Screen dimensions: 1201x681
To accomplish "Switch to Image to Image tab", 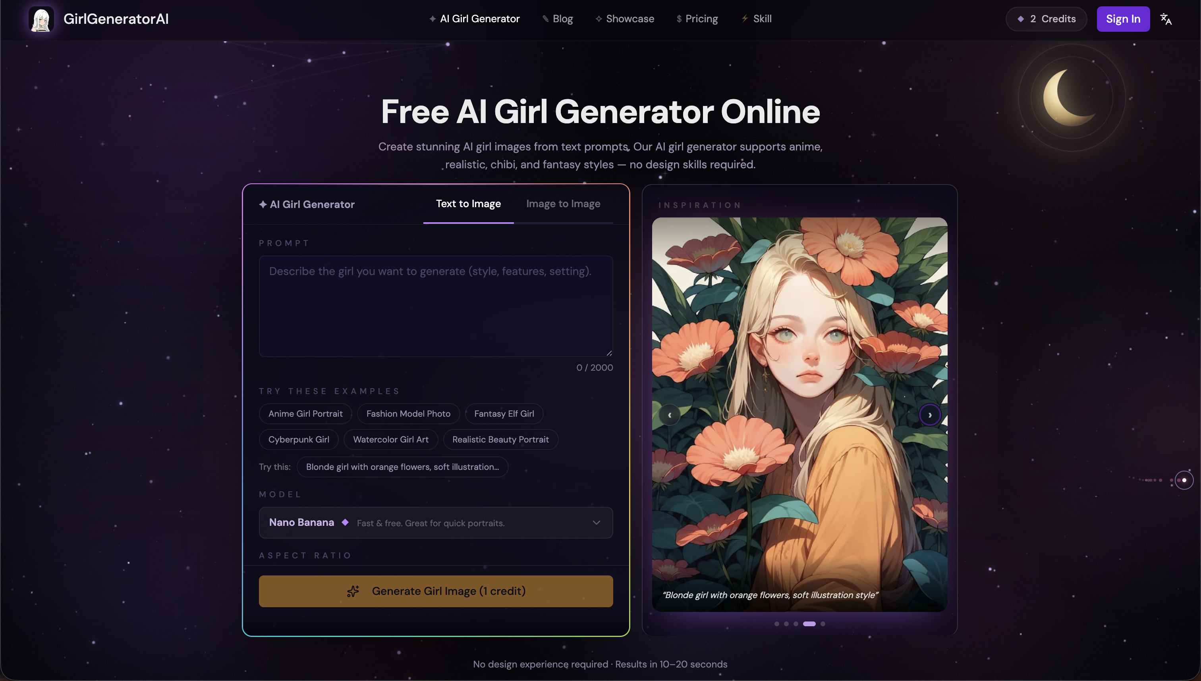I will click(563, 204).
